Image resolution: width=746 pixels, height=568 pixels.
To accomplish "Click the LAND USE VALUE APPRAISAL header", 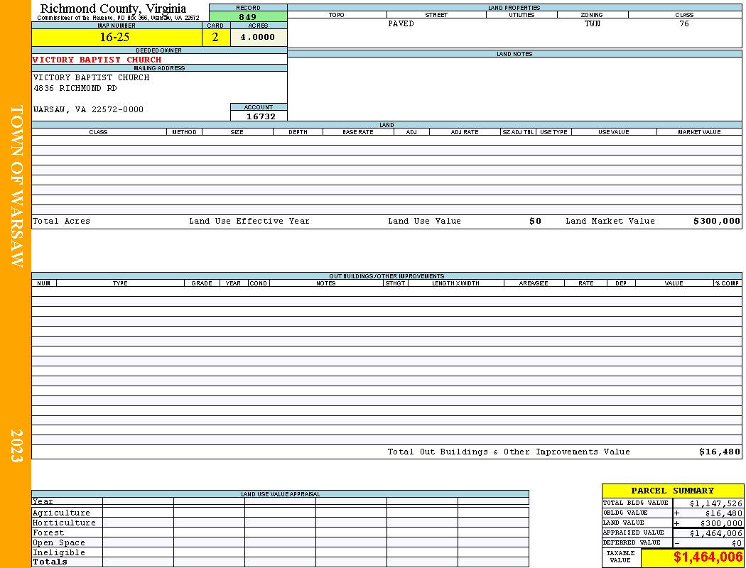I will (280, 494).
